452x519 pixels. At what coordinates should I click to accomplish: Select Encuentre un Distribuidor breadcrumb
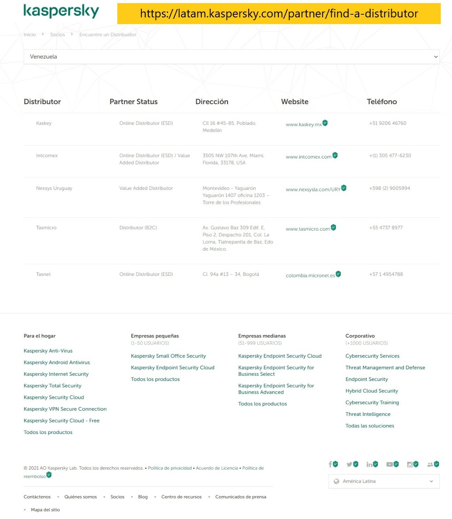108,34
